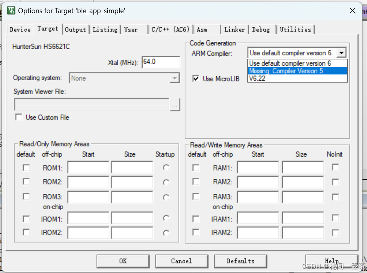This screenshot has height=273, width=367.
Task: Click the ROM3 Size field
Action: (132, 197)
